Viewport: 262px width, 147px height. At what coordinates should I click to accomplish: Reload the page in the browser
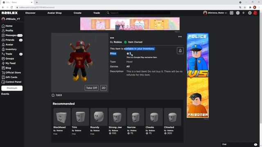tap(12, 7)
